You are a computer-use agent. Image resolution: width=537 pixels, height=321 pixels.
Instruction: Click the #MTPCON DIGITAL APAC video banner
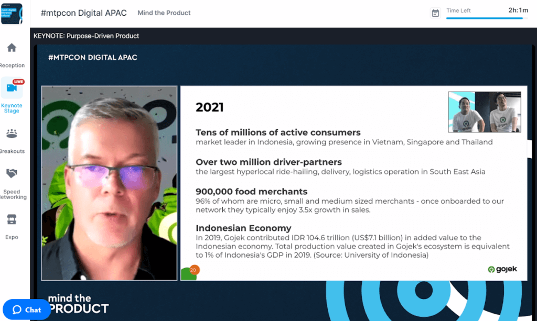(x=92, y=58)
